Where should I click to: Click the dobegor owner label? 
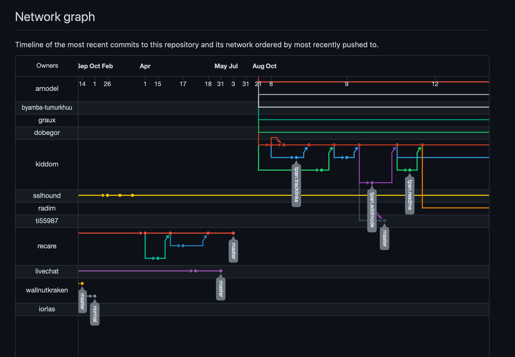tap(47, 133)
